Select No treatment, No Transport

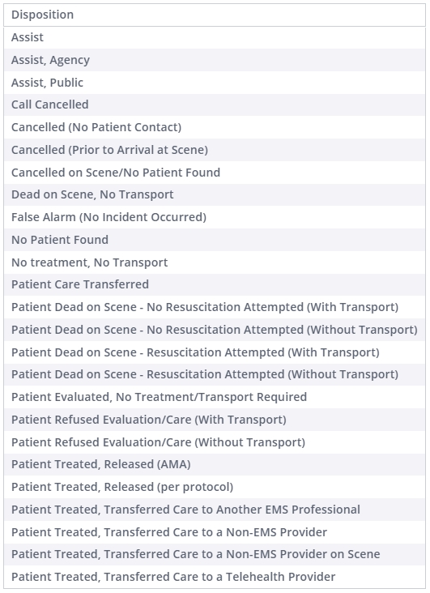[215, 262]
